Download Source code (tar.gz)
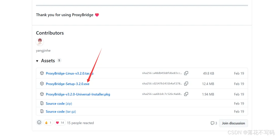275x137 pixels. tap(61, 111)
